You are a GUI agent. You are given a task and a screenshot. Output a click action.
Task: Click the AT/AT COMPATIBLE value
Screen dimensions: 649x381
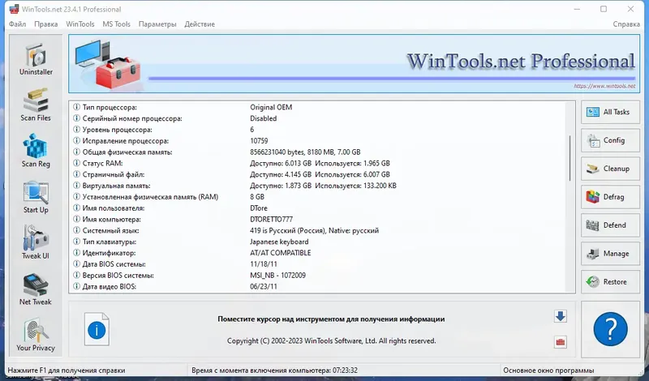pyautogui.click(x=280, y=252)
